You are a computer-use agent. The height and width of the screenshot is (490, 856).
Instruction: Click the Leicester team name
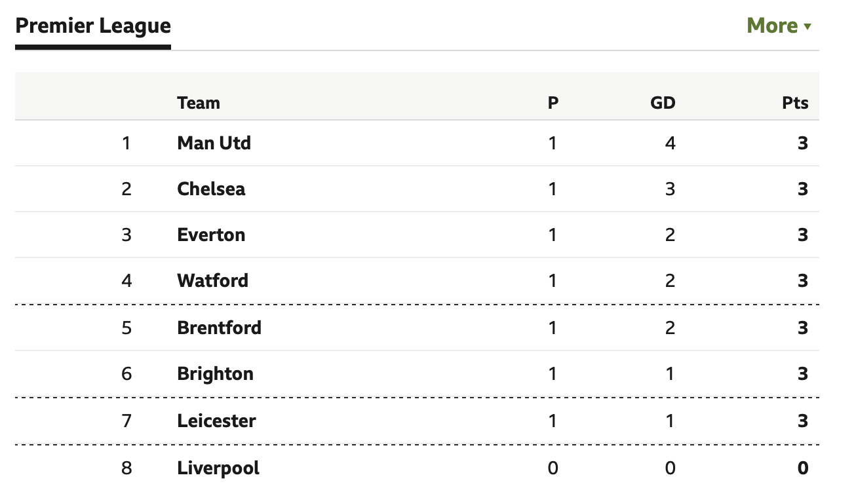click(x=216, y=421)
